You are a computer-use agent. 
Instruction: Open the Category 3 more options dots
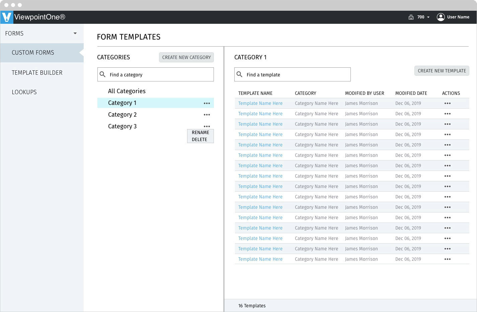click(x=207, y=126)
